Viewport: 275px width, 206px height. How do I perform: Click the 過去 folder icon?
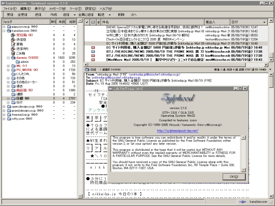point(13,87)
